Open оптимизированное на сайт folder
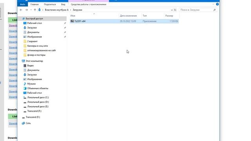Screen dimensions: 251x141 tap(42, 51)
